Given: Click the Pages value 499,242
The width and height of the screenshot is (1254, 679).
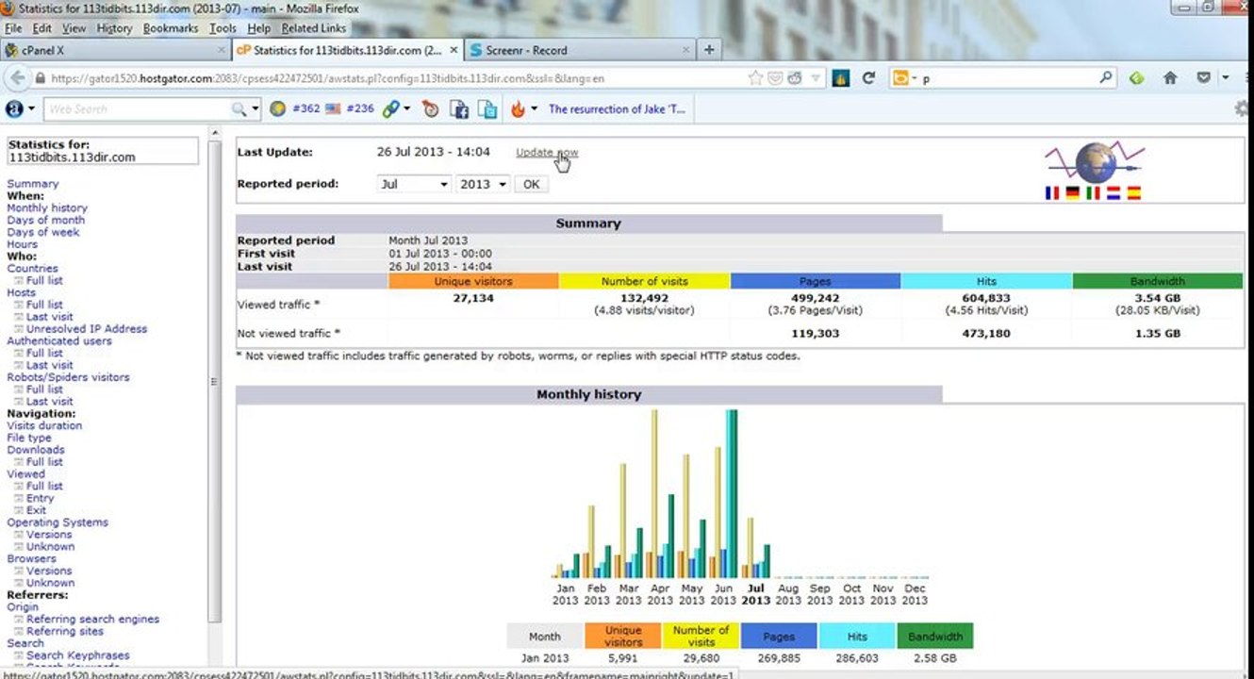Looking at the screenshot, I should click(815, 298).
